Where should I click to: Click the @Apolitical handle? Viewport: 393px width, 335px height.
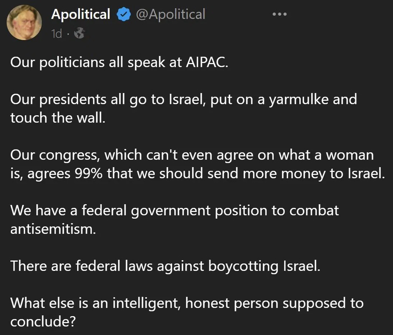(x=171, y=15)
